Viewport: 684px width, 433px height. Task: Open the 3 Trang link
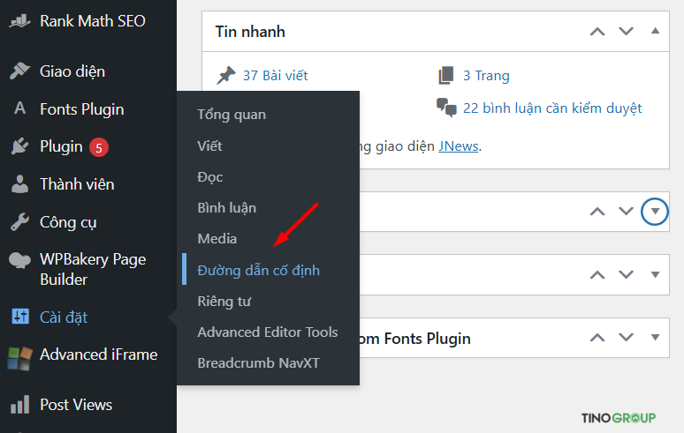coord(486,75)
